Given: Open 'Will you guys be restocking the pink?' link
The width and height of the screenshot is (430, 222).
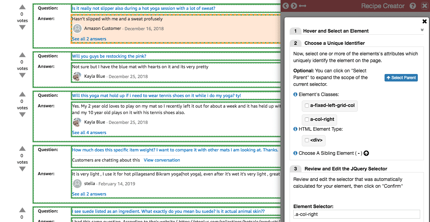Looking at the screenshot, I should (109, 56).
